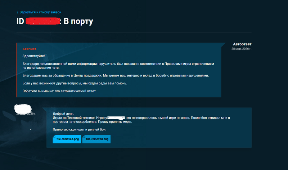Open first file-removed.png attachment
Viewport: 288px width, 170px height.
click(x=67, y=139)
